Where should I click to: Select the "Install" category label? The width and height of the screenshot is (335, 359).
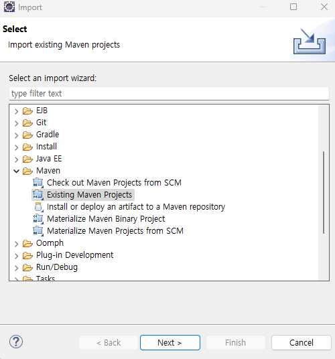[x=46, y=147]
